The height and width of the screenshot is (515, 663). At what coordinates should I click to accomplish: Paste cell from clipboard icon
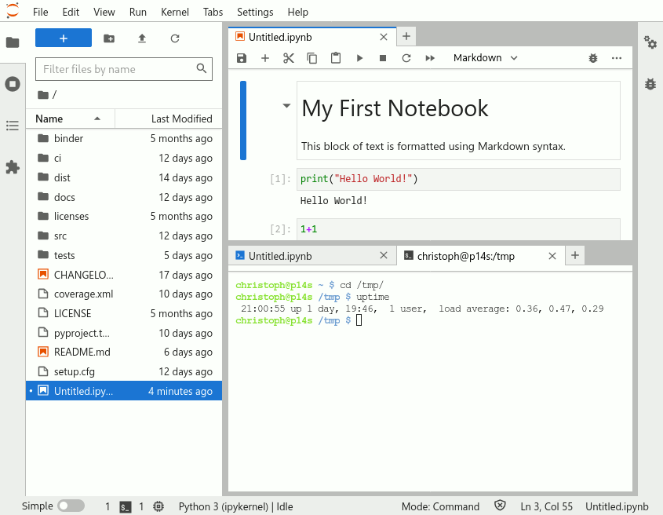pos(336,58)
